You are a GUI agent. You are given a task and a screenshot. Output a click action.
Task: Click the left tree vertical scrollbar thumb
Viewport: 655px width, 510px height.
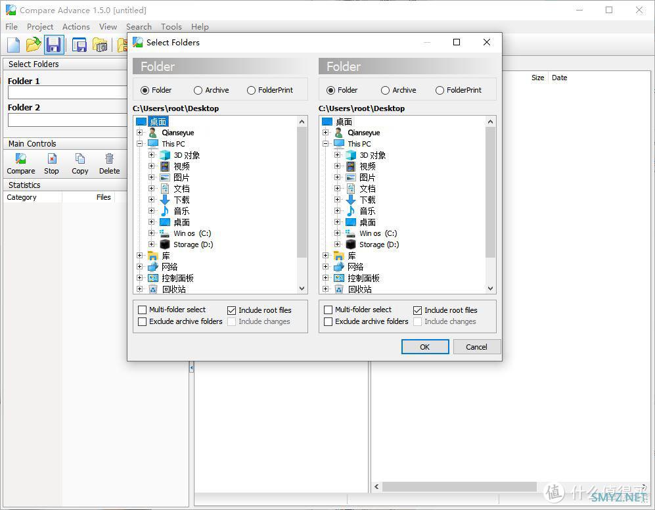pyautogui.click(x=302, y=192)
